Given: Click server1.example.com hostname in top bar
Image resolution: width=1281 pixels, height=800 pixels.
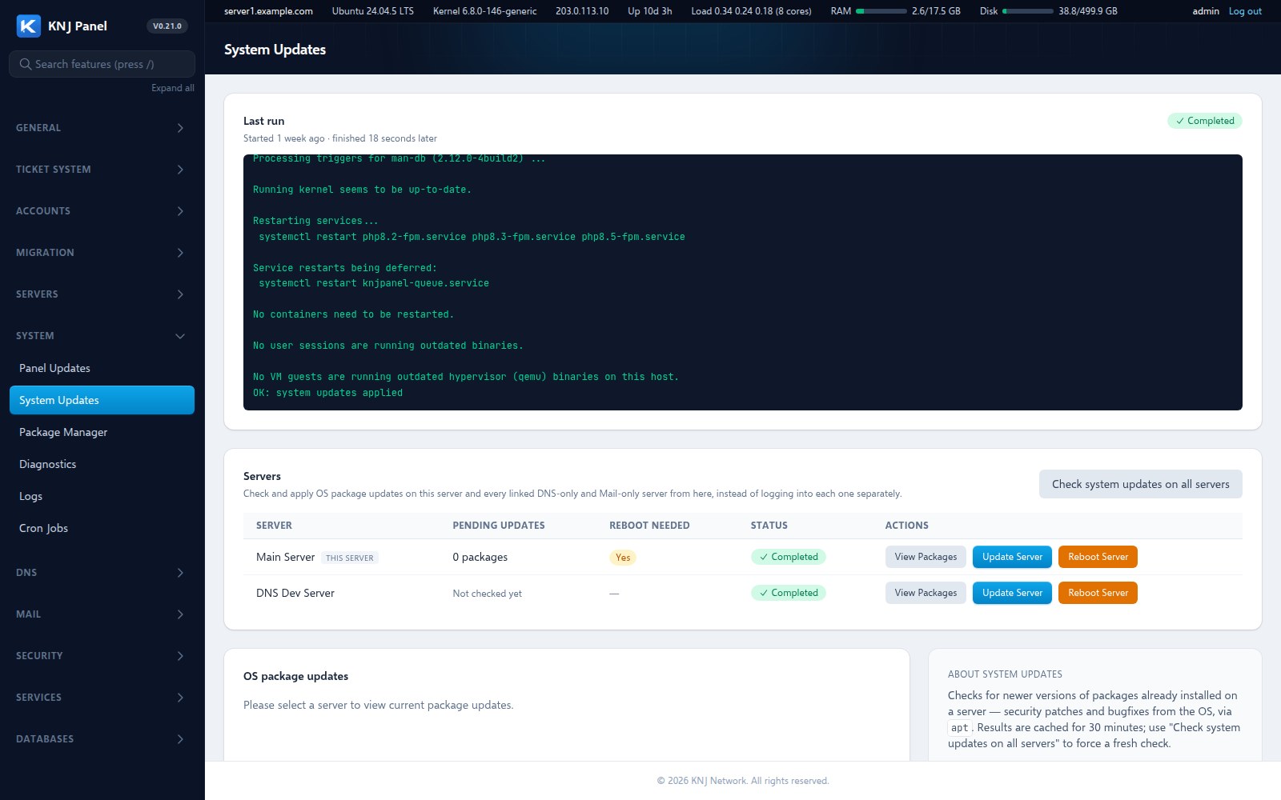Looking at the screenshot, I should point(268,11).
